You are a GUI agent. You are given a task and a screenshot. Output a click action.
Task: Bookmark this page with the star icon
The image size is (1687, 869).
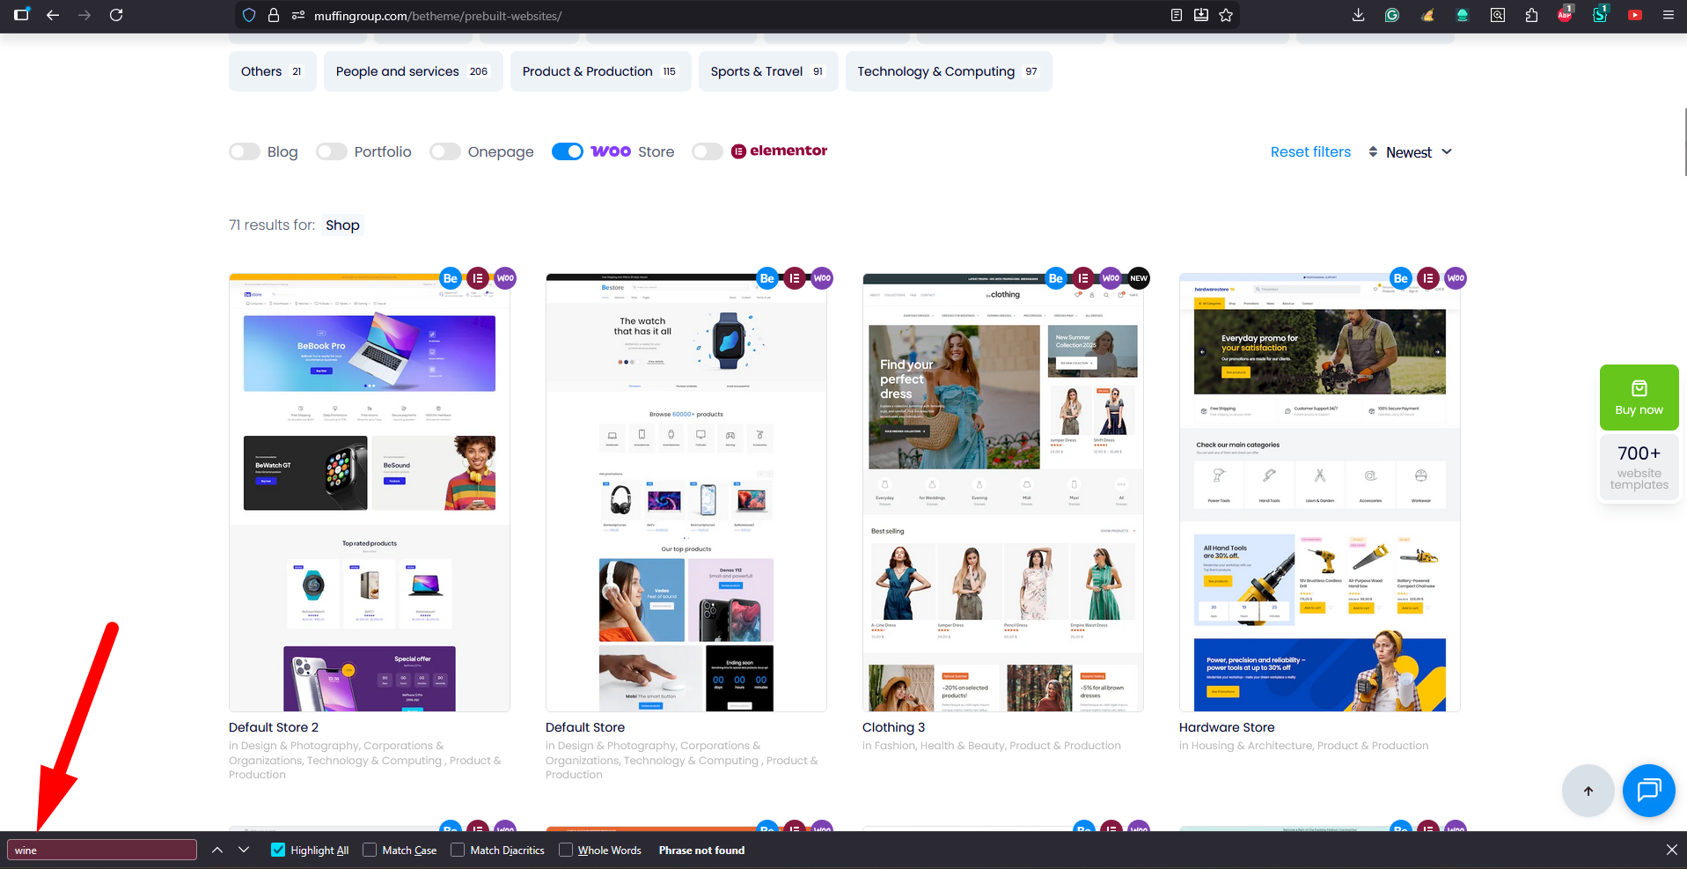point(1226,15)
